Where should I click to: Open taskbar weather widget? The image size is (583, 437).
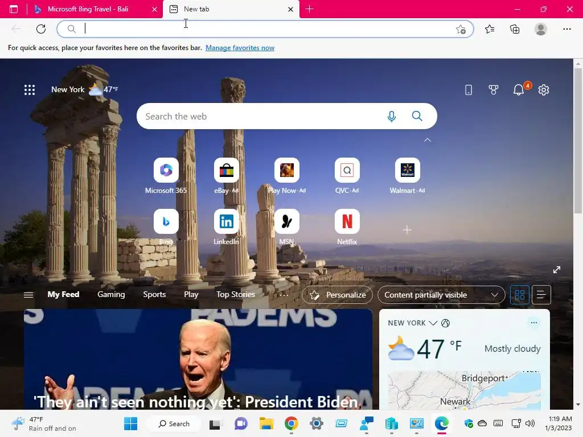[44, 423]
